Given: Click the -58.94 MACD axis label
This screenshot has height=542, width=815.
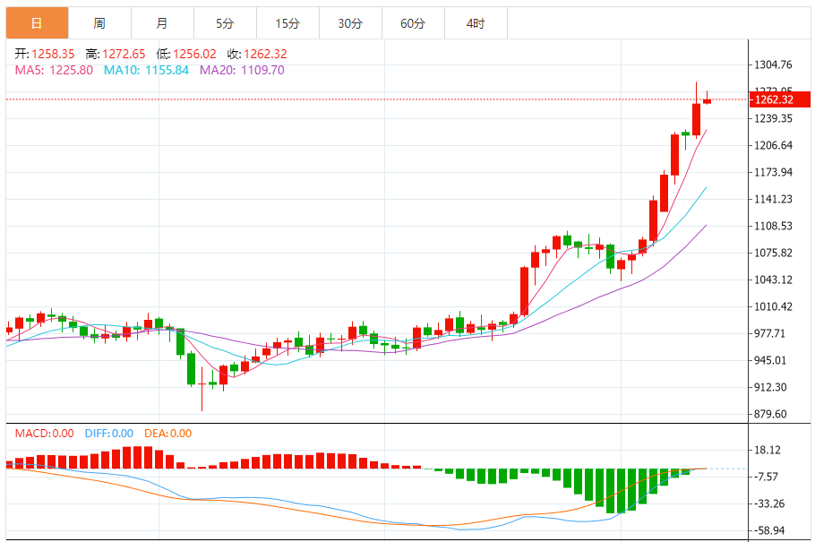Looking at the screenshot, I should 768,531.
